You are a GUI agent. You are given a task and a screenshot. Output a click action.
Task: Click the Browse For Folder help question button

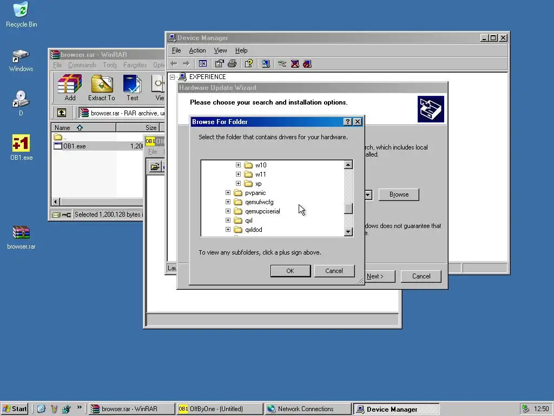(x=348, y=122)
